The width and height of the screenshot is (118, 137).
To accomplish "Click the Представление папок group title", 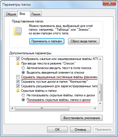I will coord(28,21).
